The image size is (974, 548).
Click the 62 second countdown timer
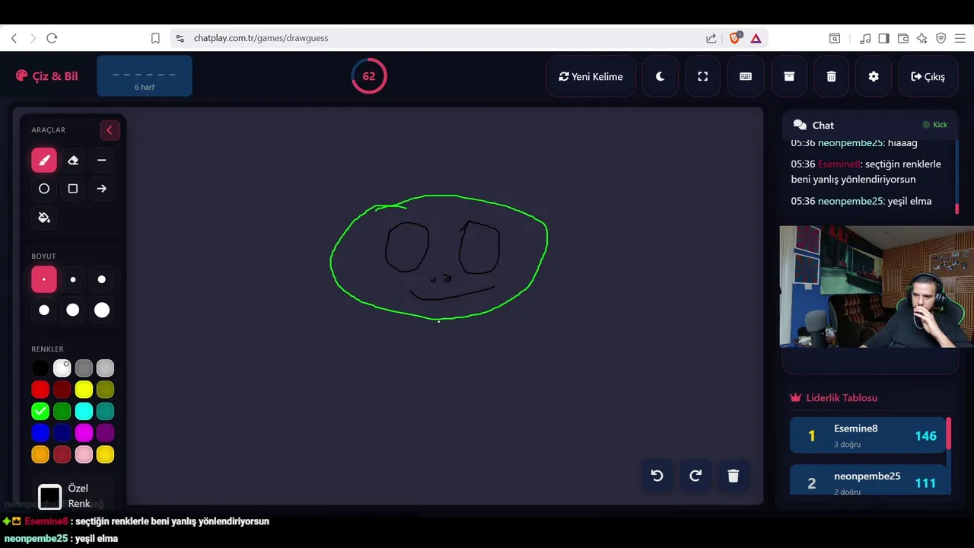click(369, 76)
